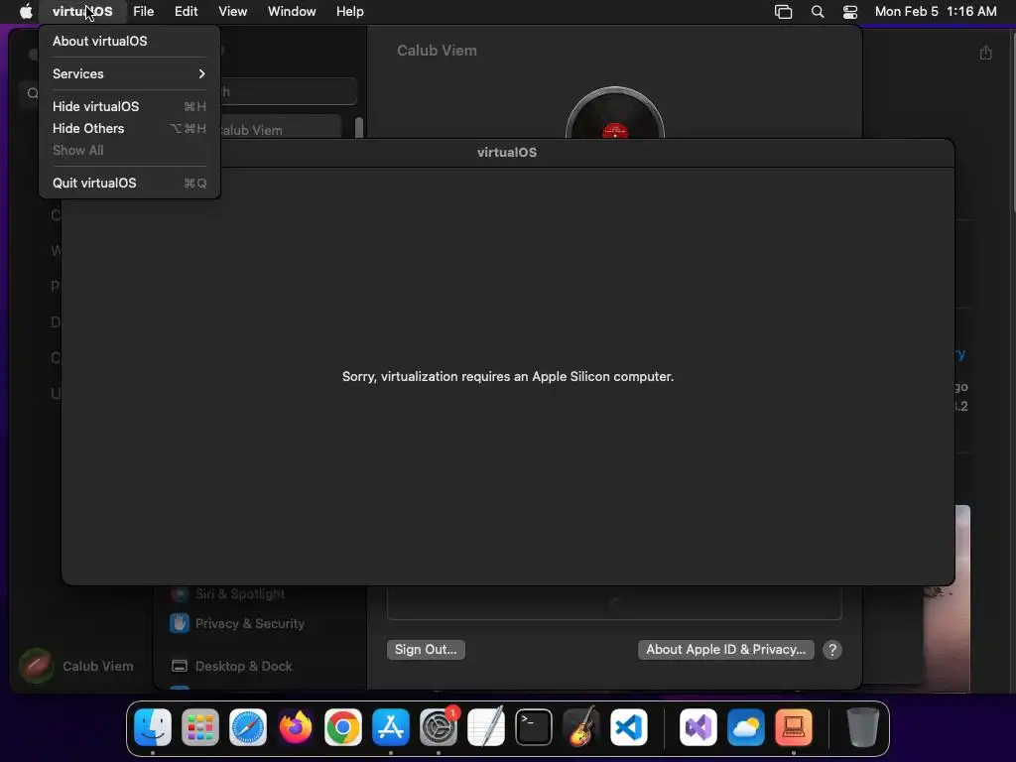Open Stage Manager icon in menu bar
The height and width of the screenshot is (762, 1016).
(784, 11)
